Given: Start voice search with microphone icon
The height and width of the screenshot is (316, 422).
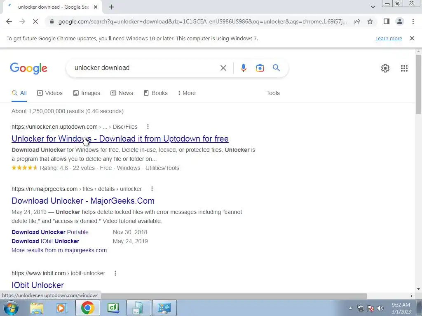Looking at the screenshot, I should 243,68.
